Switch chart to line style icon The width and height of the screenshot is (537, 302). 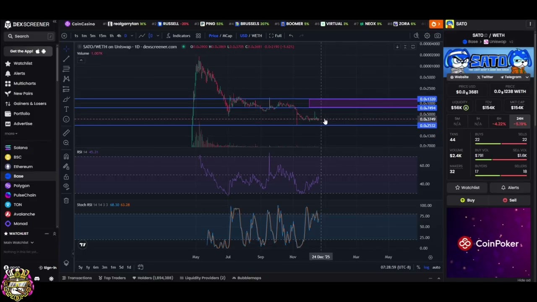[142, 36]
